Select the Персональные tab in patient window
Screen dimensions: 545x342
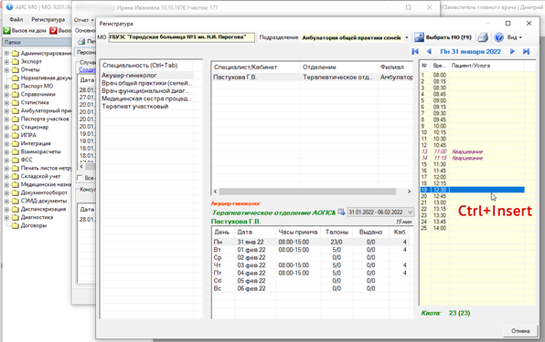[86, 52]
